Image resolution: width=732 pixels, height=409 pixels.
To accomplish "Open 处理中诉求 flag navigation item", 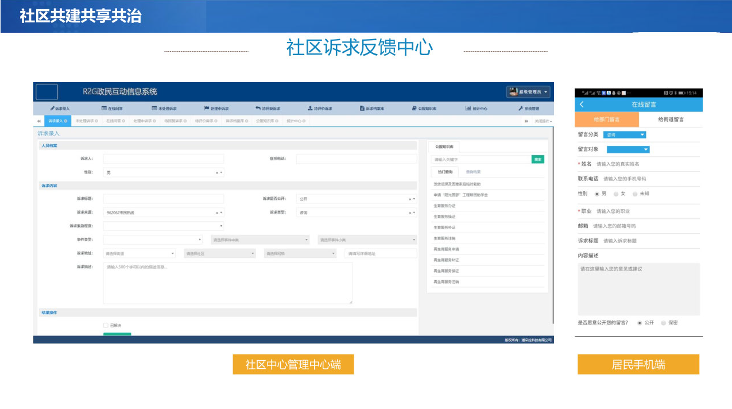I will (x=216, y=109).
